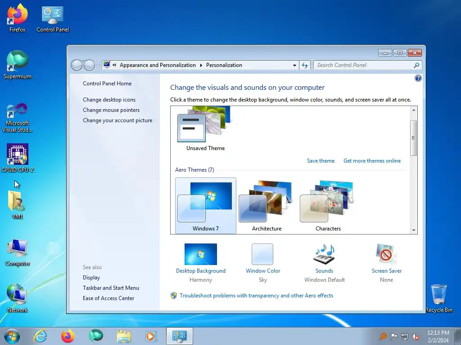This screenshot has width=461, height=345.
Task: Open the Display link under See also
Action: pyautogui.click(x=91, y=278)
